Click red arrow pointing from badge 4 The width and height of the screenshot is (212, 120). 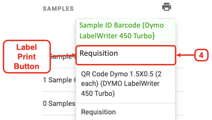click(x=185, y=55)
